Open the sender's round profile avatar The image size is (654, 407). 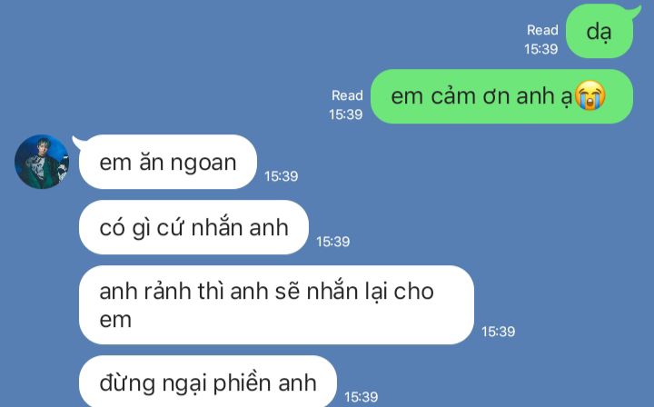click(42, 162)
